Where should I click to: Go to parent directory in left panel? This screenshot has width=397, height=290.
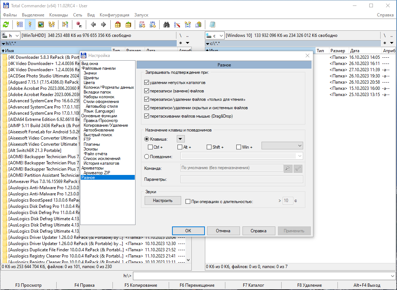tap(187, 35)
